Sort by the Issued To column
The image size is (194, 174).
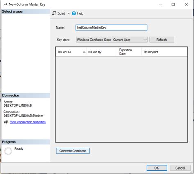click(x=71, y=52)
